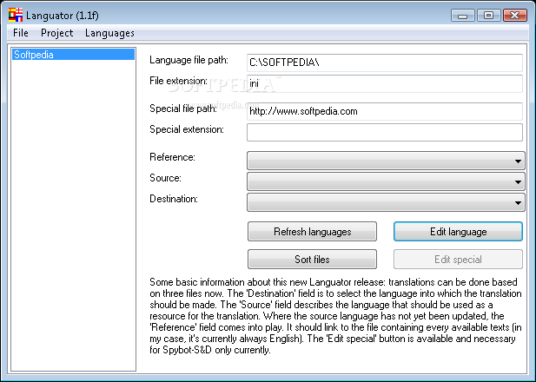Click the 'File extension:' label
The height and width of the screenshot is (382, 536).
click(x=178, y=81)
